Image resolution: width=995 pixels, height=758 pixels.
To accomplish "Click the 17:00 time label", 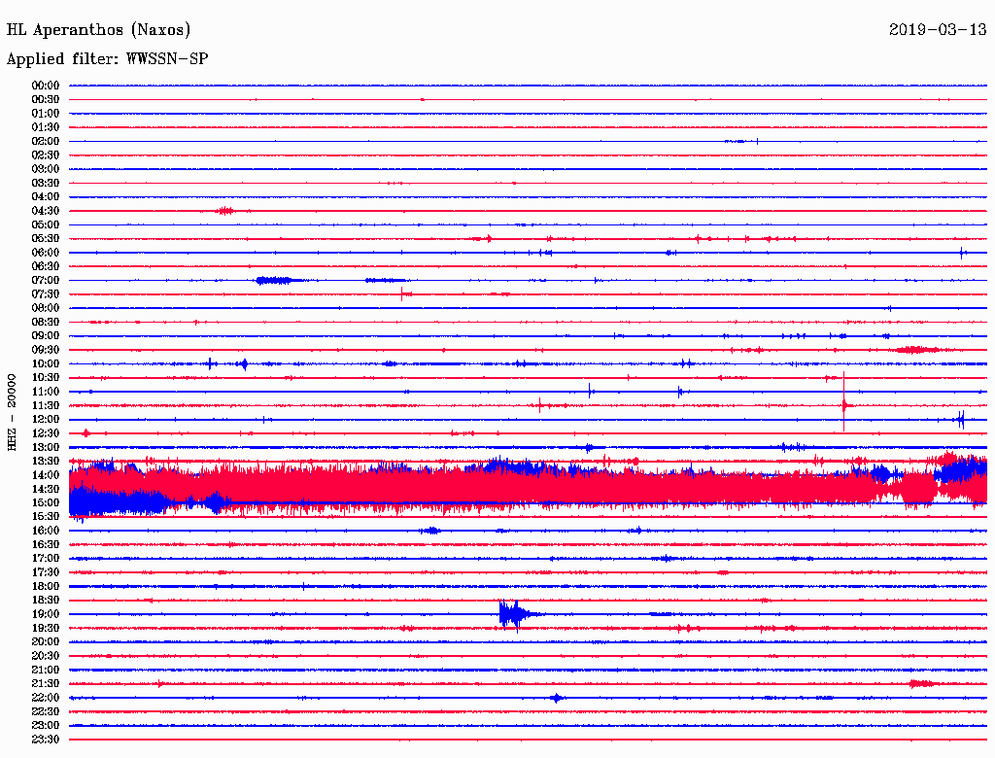I will tap(46, 559).
